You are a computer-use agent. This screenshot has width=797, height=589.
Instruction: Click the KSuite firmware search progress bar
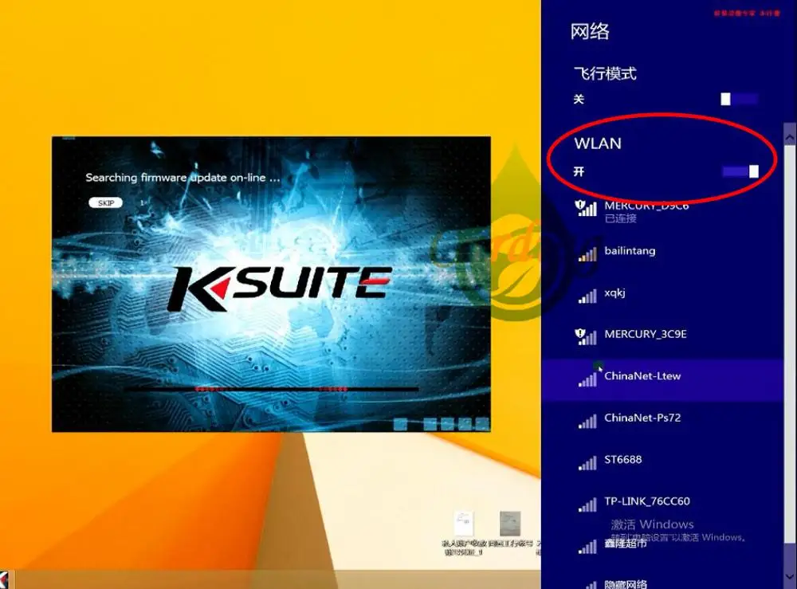[272, 389]
